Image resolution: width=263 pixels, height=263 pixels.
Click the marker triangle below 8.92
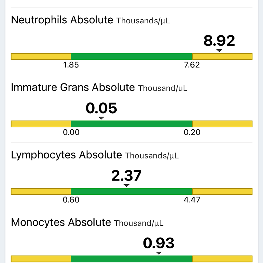pyautogui.click(x=219, y=51)
